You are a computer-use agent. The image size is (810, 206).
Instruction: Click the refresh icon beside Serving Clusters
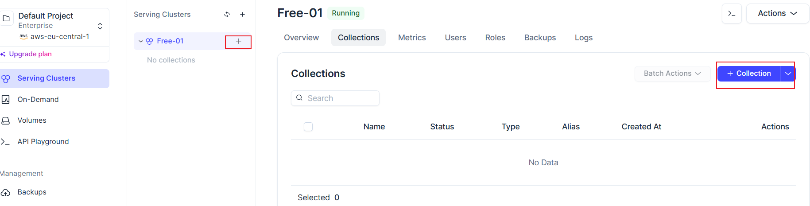pyautogui.click(x=227, y=14)
